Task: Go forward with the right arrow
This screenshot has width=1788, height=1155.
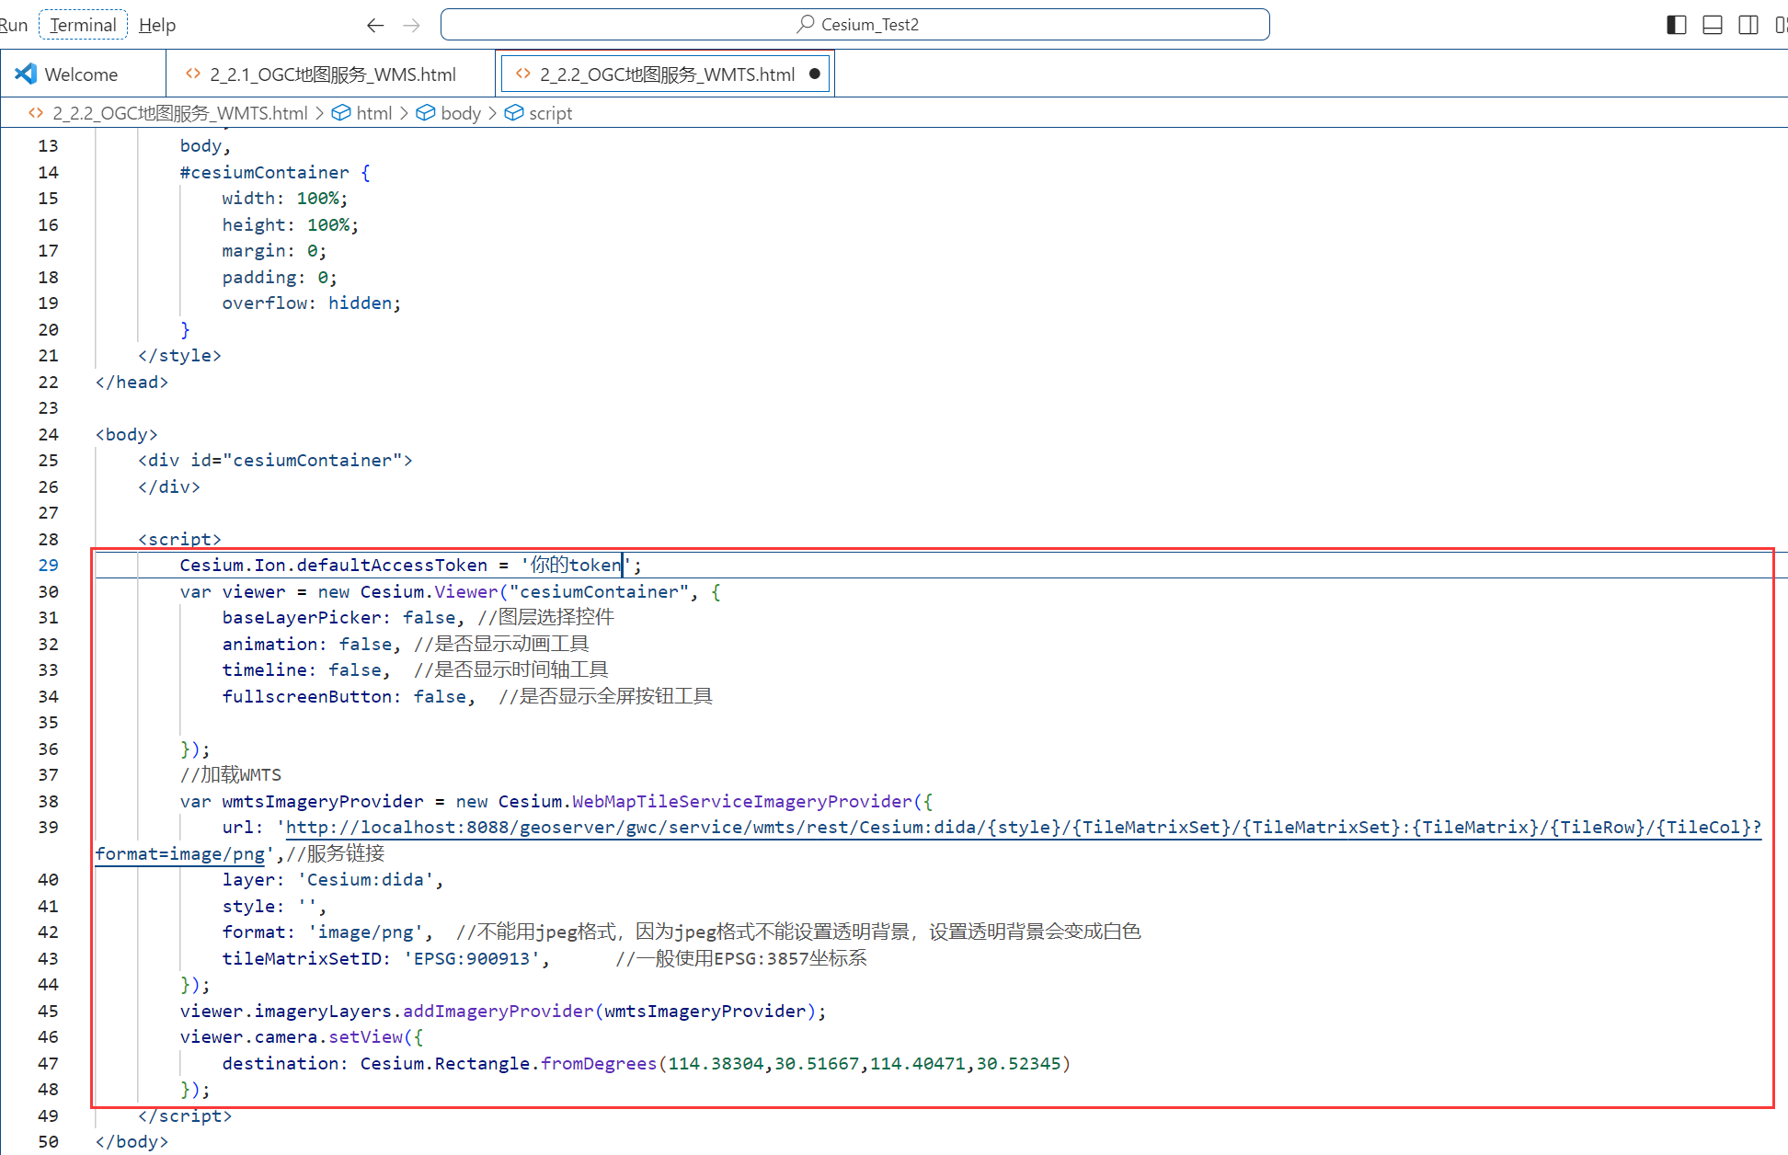Action: [411, 25]
